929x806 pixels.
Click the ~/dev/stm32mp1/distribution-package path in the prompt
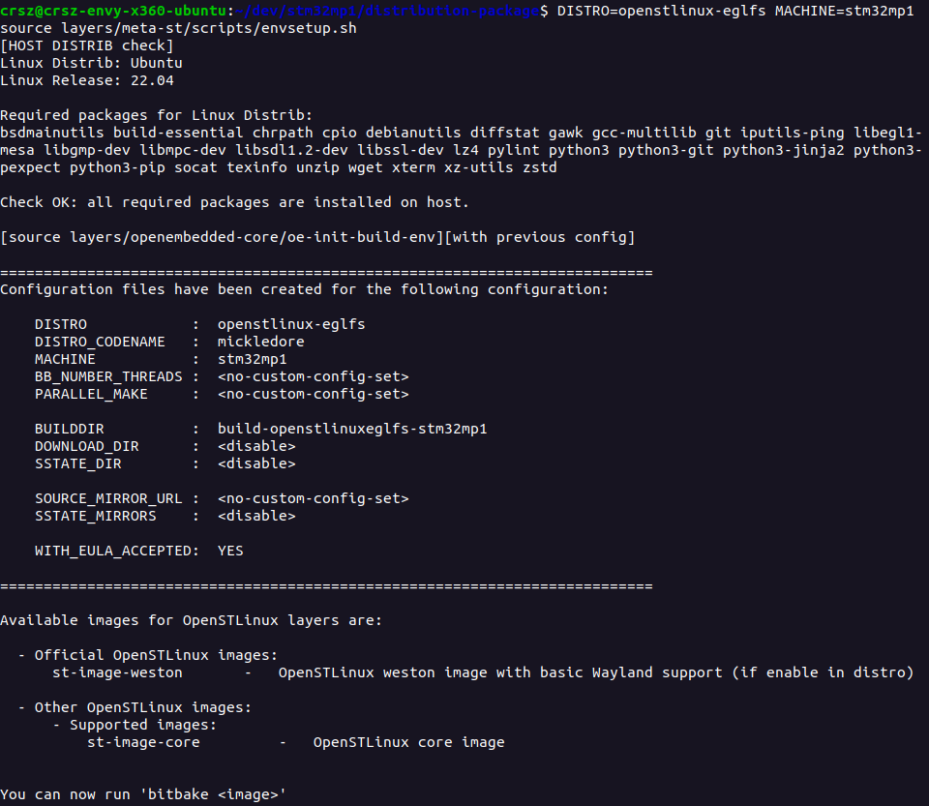click(387, 11)
